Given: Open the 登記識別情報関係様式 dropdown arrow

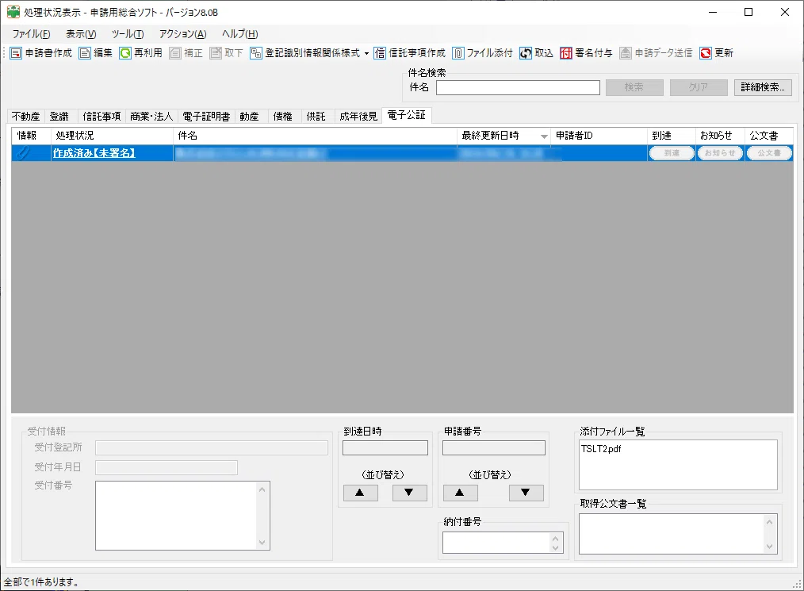Looking at the screenshot, I should [366, 53].
